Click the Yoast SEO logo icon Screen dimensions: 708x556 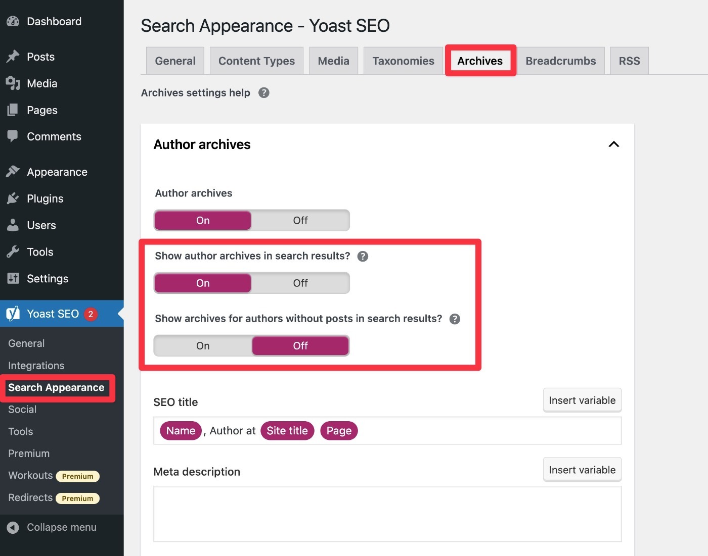tap(13, 314)
